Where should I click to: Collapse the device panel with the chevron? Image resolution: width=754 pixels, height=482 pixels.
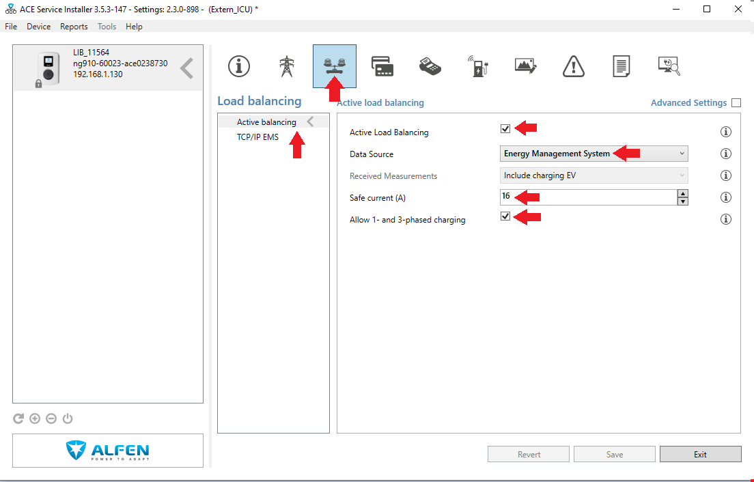point(186,68)
